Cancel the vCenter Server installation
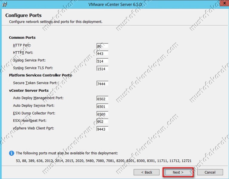 pos(210,172)
